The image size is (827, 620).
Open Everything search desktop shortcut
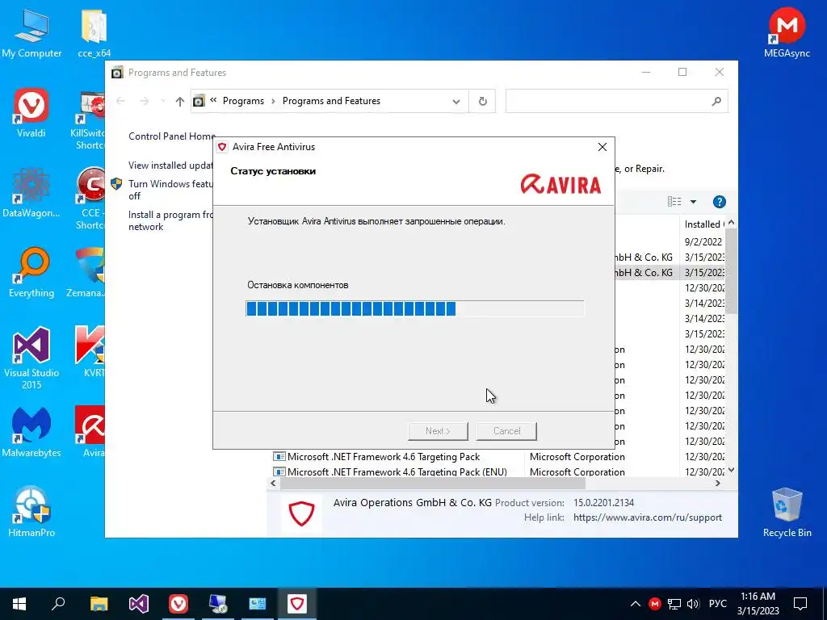coord(31,273)
